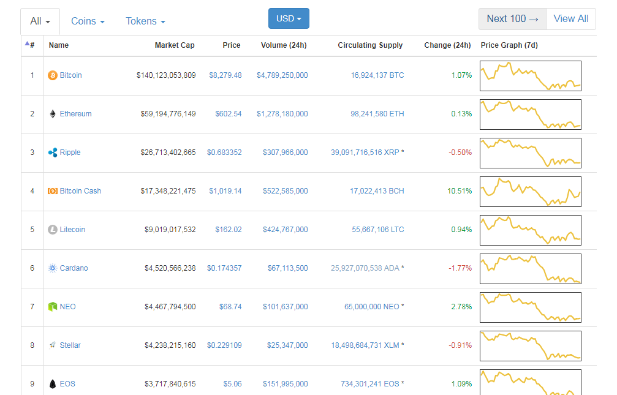
Task: Click supply 25,927,070,538 ADA
Action: tap(365, 268)
